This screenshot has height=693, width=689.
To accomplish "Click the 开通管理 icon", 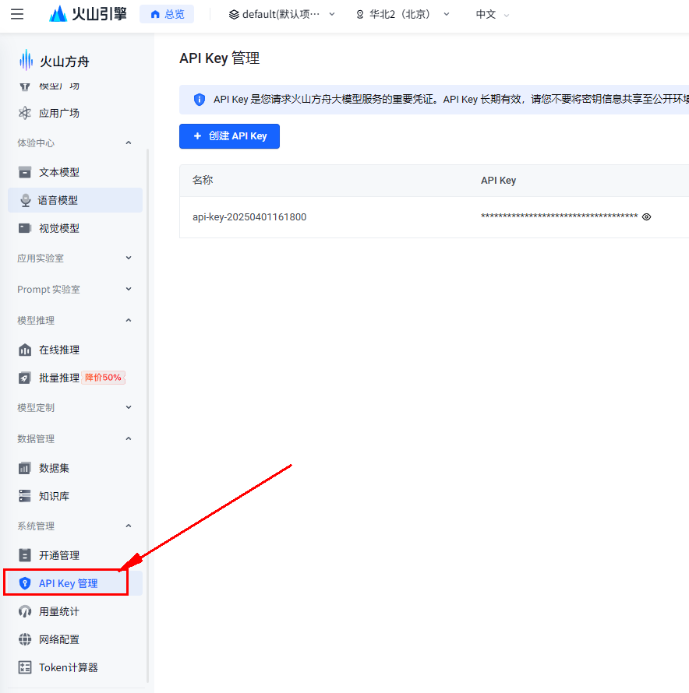I will [x=25, y=555].
